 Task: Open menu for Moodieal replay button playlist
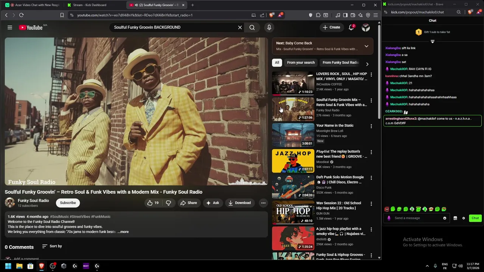pos(371,152)
